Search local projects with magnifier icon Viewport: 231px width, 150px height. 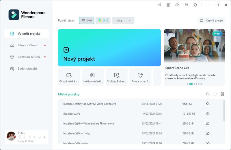click(208, 94)
